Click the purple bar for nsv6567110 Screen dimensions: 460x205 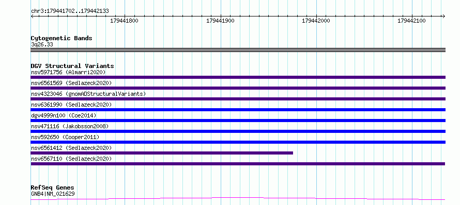[x=238, y=164]
